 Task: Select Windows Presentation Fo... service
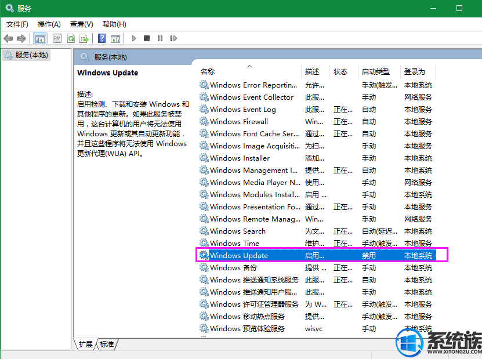pos(255,207)
